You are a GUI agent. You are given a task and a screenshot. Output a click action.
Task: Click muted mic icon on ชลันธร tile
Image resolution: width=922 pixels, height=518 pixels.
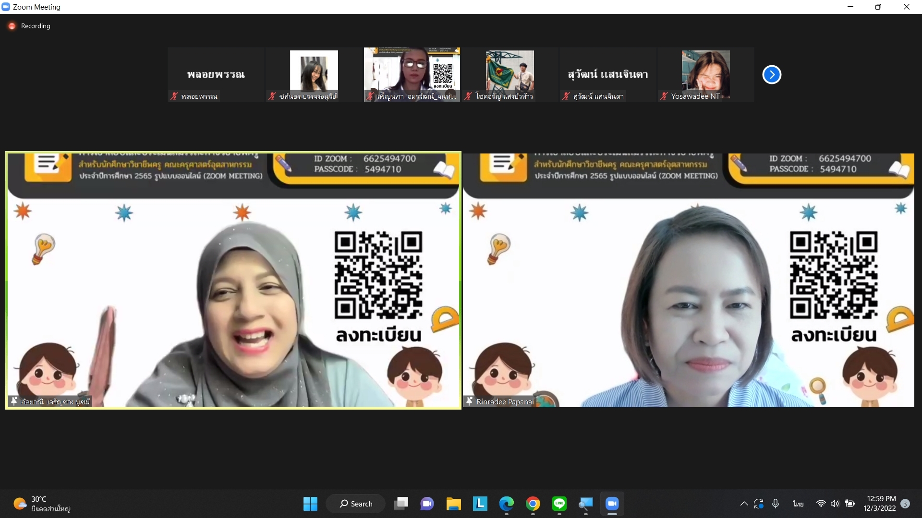point(272,96)
